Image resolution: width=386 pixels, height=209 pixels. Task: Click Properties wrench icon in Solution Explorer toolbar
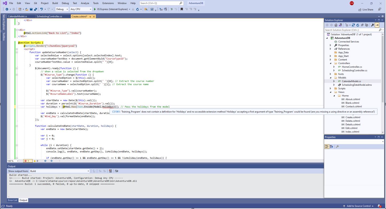[372, 25]
